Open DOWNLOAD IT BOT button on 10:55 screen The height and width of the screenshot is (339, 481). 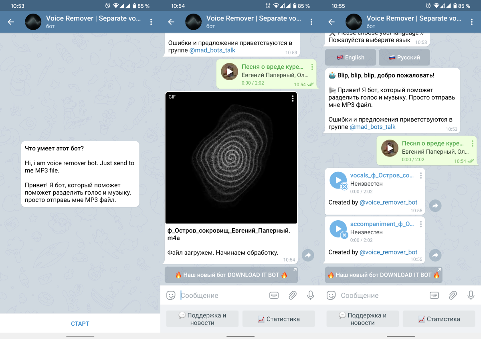(384, 275)
